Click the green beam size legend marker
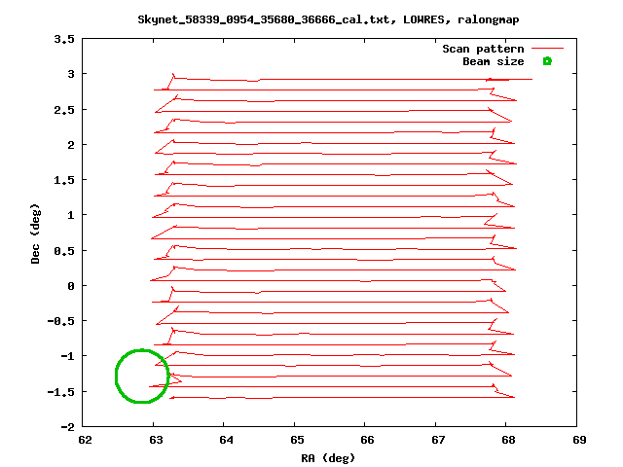The height and width of the screenshot is (467, 623). pos(547,61)
